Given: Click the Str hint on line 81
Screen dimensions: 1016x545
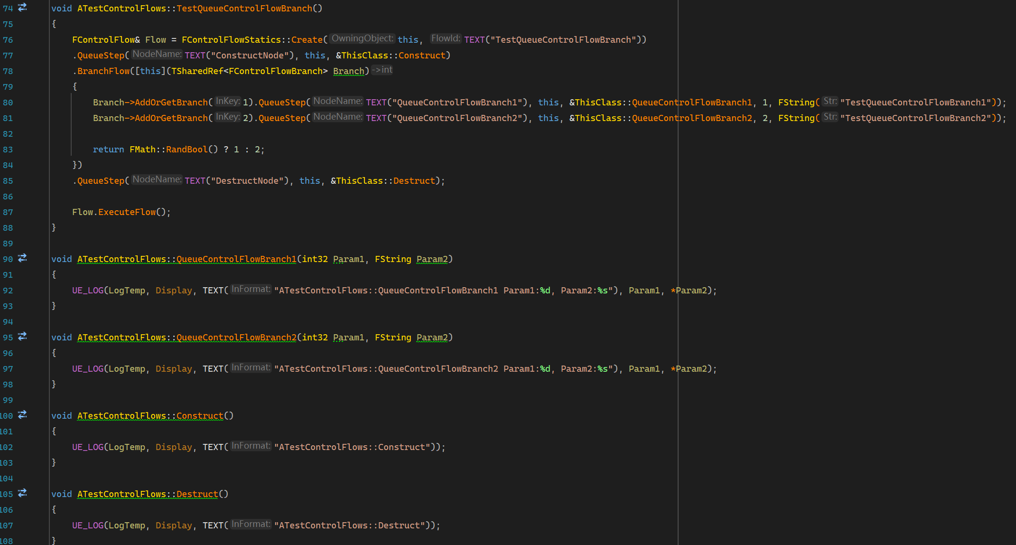Looking at the screenshot, I should (830, 117).
